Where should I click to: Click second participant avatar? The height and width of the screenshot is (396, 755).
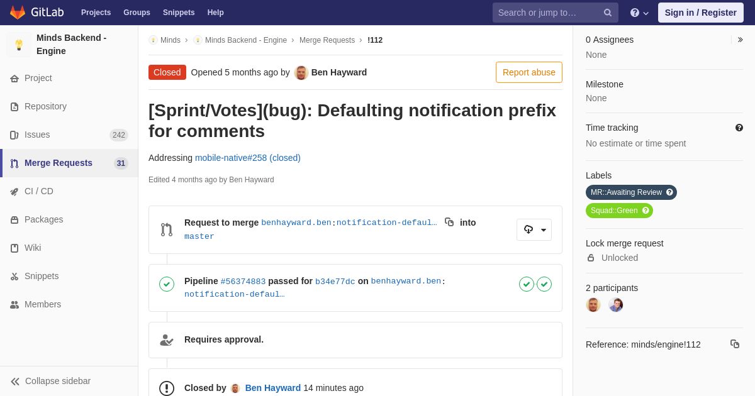point(616,305)
